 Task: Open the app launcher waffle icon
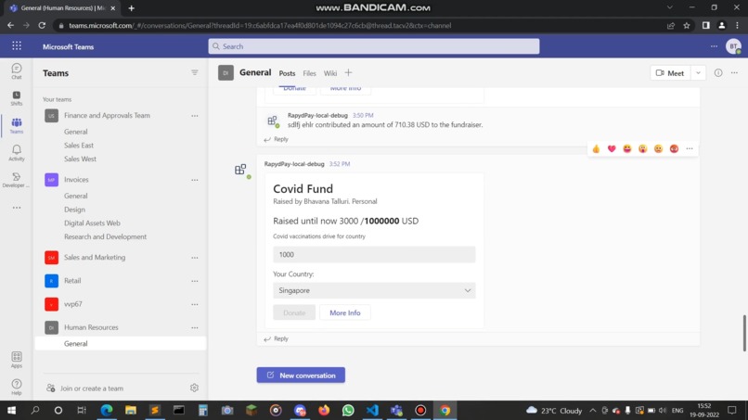coord(17,45)
